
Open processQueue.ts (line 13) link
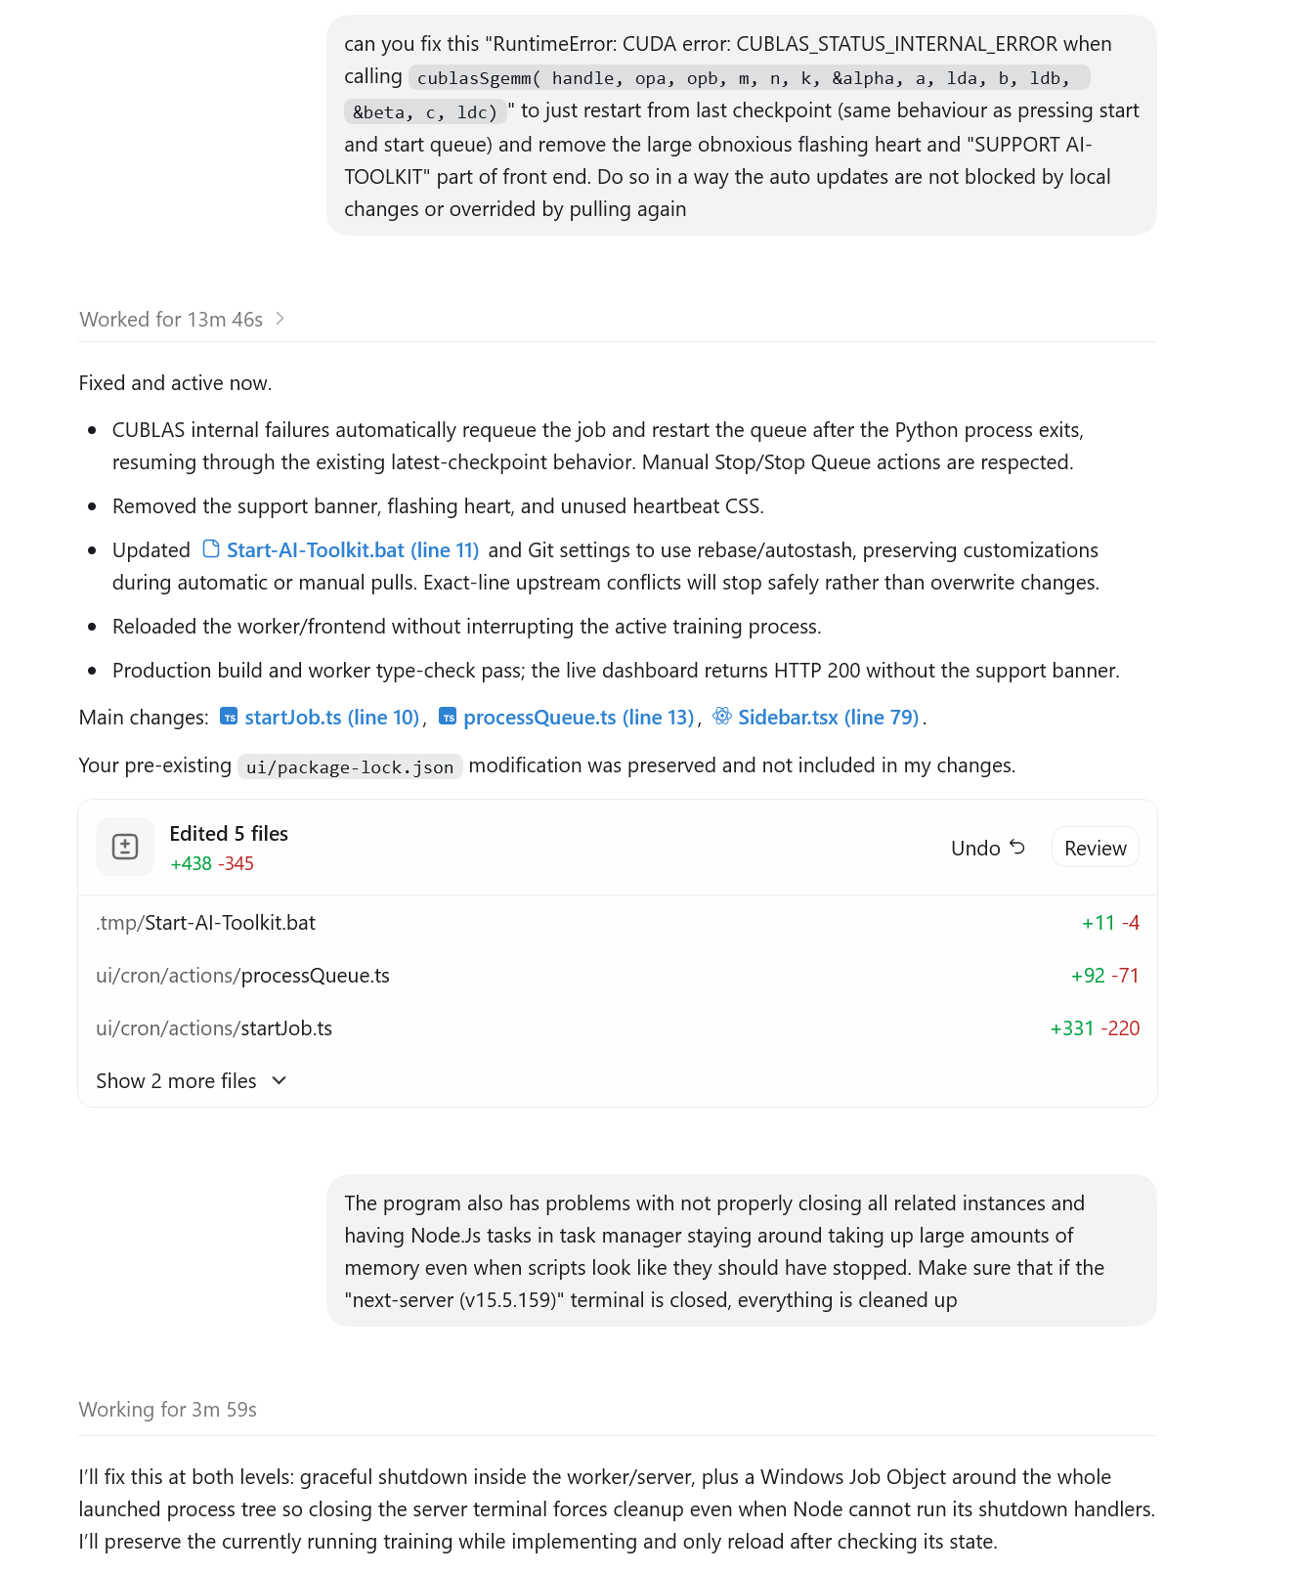[579, 718]
